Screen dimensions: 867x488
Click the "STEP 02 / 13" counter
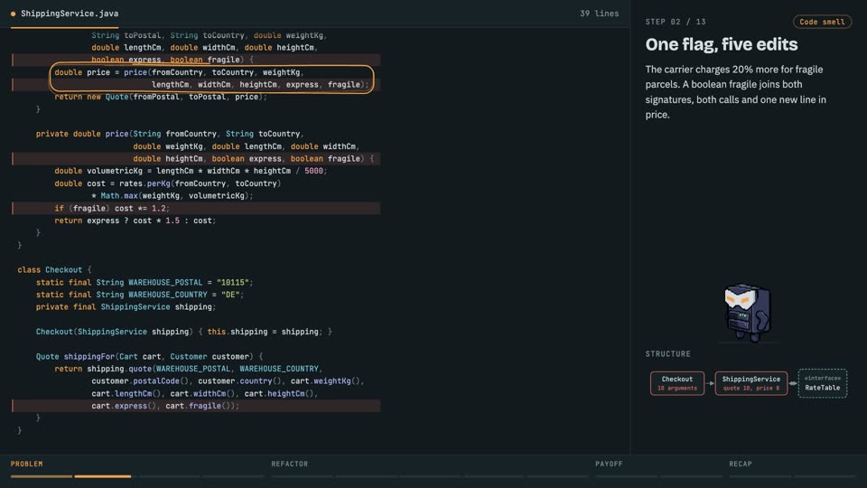tap(676, 22)
